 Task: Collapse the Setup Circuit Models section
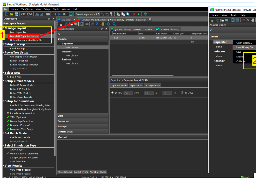click(x=4, y=81)
